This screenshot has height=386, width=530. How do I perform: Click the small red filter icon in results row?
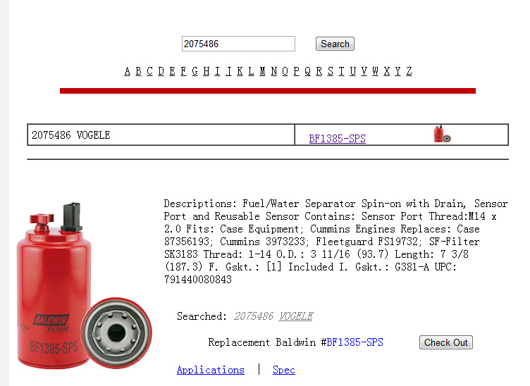coord(442,134)
